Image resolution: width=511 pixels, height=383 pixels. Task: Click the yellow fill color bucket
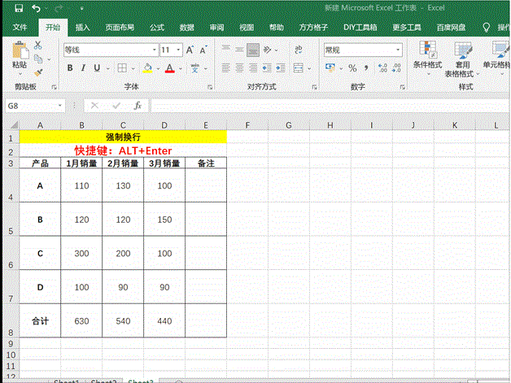147,68
